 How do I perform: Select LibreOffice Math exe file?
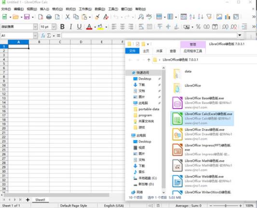[202, 166]
